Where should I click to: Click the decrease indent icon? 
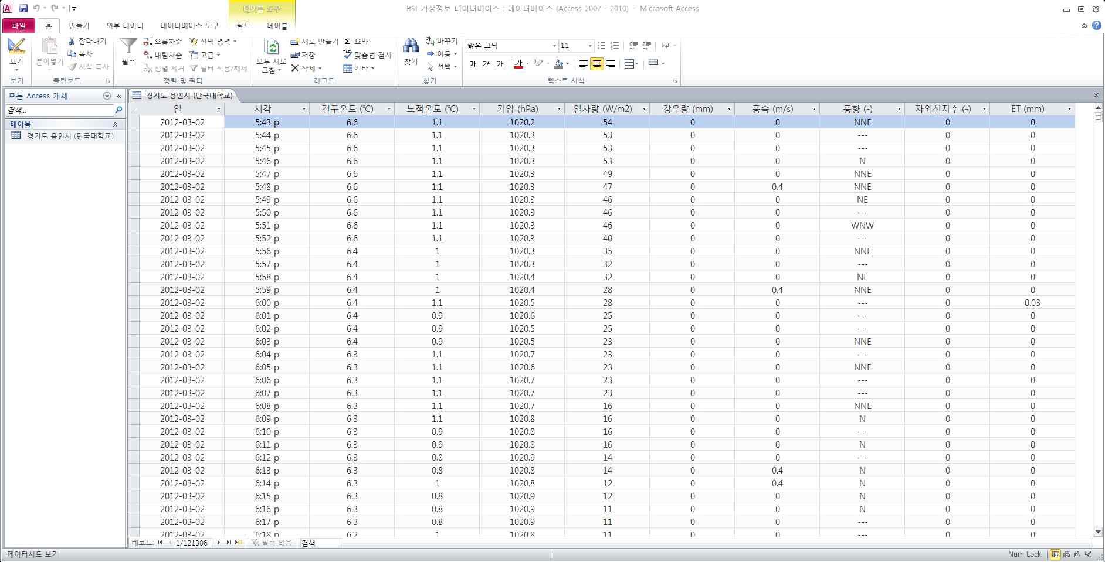(x=633, y=46)
